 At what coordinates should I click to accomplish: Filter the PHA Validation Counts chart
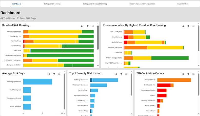pyautogui.click(x=188, y=74)
